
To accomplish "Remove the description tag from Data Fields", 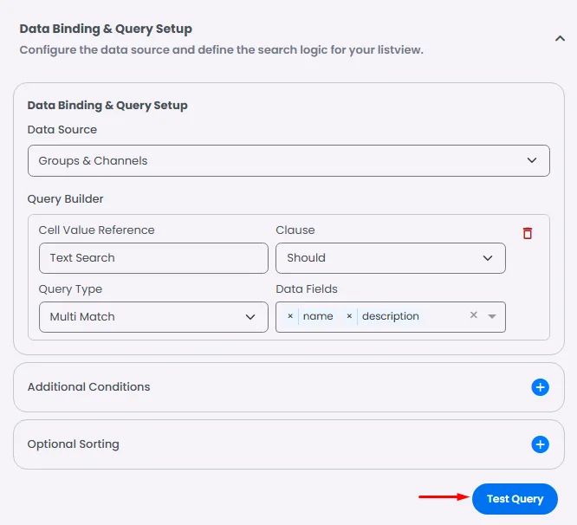I will click(x=349, y=316).
